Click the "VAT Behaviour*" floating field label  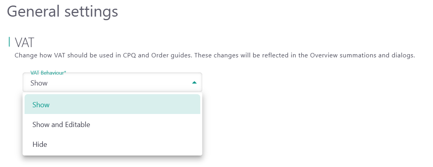click(x=47, y=73)
